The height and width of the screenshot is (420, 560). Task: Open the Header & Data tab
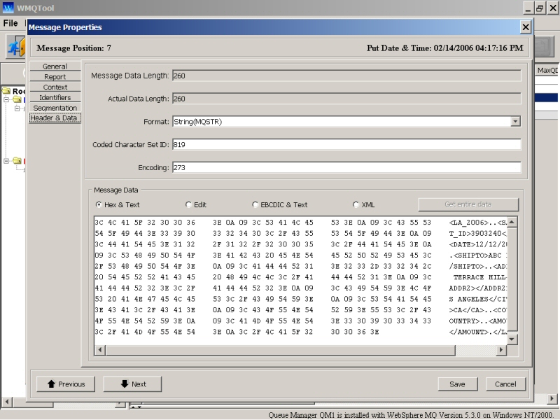(x=55, y=118)
